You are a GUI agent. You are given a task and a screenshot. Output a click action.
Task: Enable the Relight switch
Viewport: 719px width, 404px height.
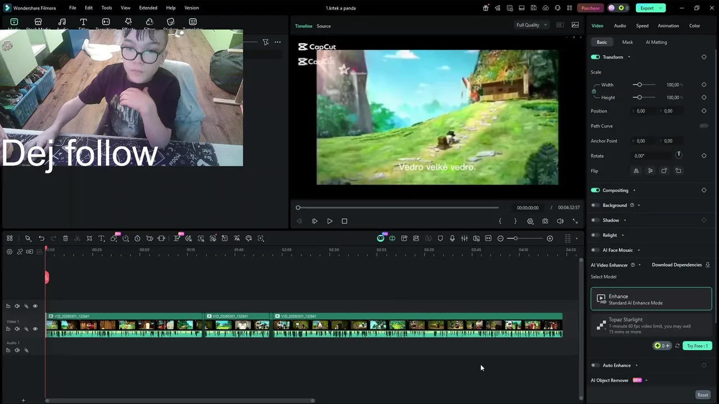[595, 235]
